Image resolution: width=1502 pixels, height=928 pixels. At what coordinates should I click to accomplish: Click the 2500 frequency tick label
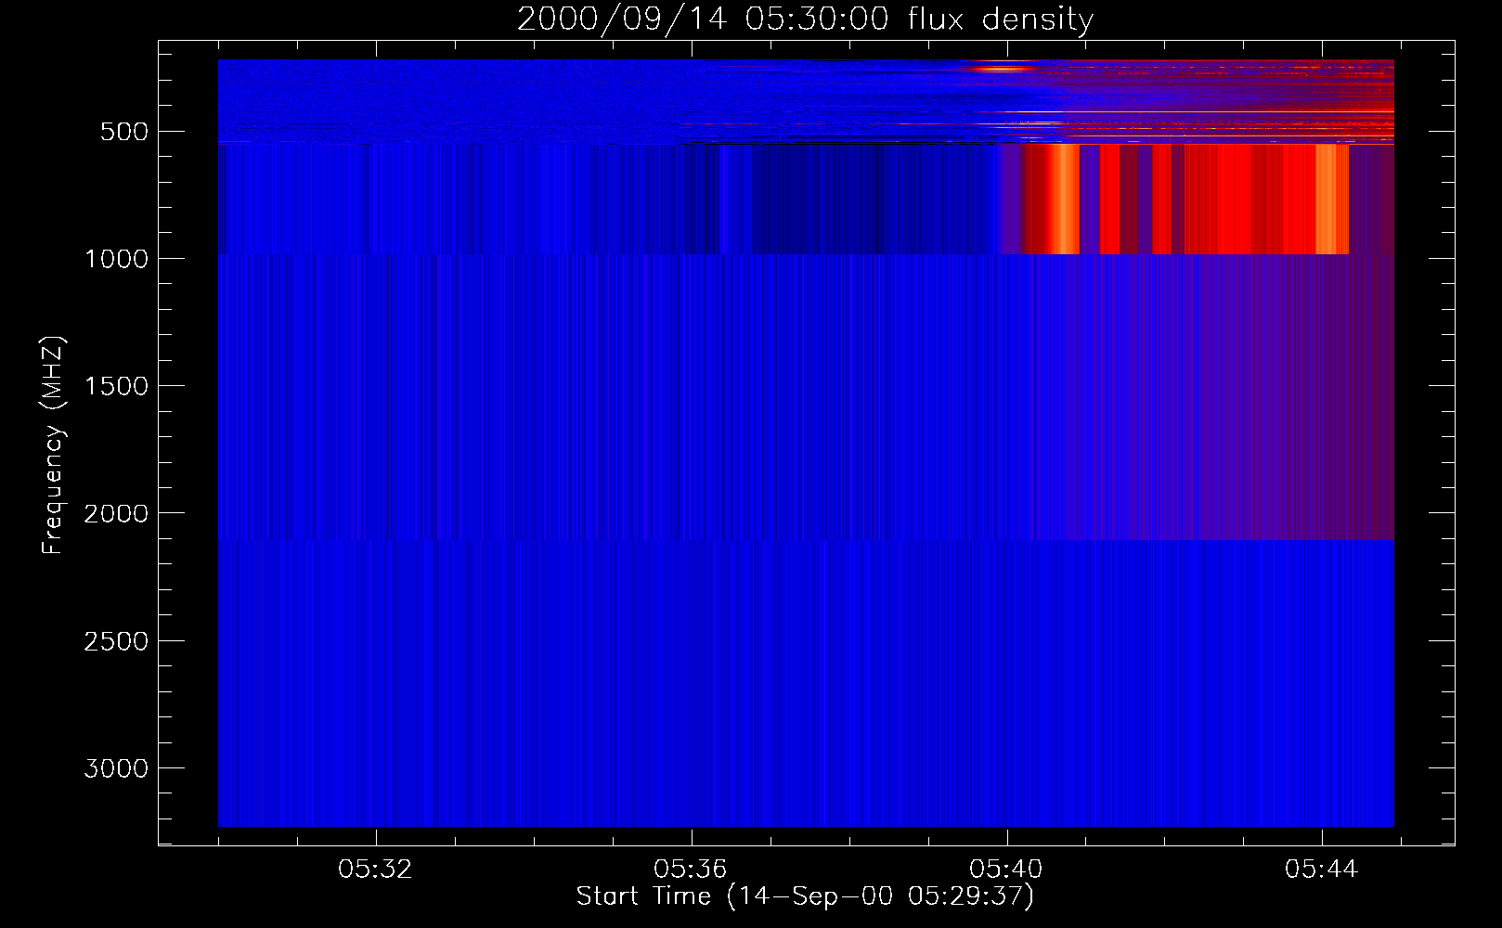click(x=116, y=641)
